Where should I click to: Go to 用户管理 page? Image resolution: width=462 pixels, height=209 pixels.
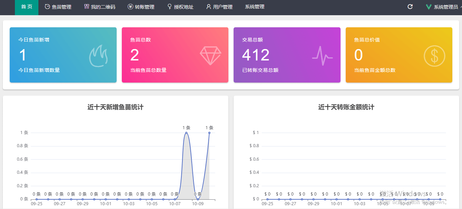pyautogui.click(x=219, y=7)
